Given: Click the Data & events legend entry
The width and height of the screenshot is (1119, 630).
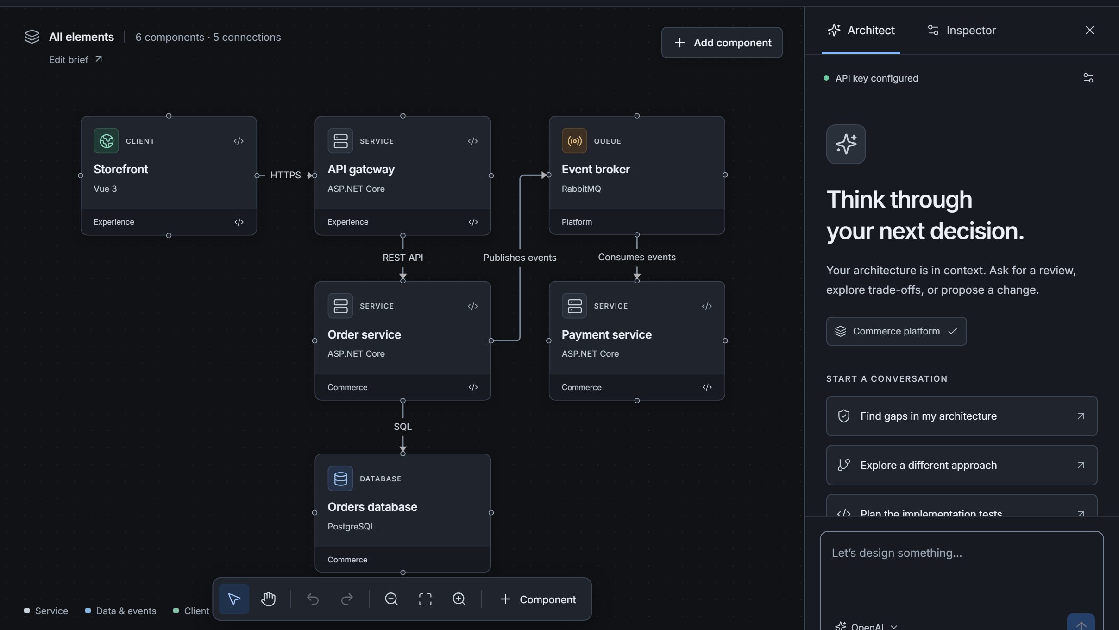Looking at the screenshot, I should (x=121, y=611).
